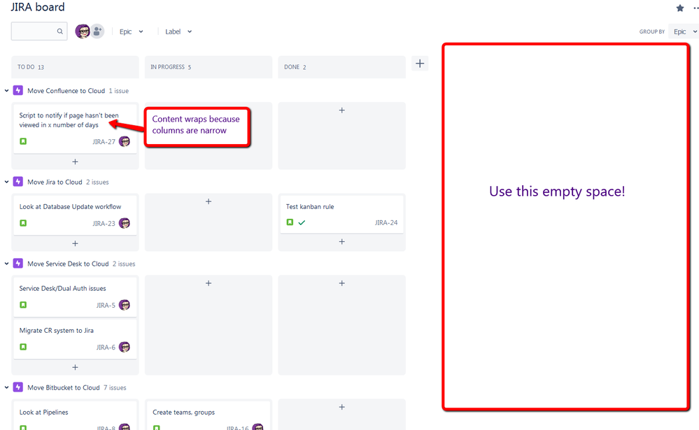Click the Move Confluence to Cloud epic icon
The width and height of the screenshot is (699, 430).
17,90
